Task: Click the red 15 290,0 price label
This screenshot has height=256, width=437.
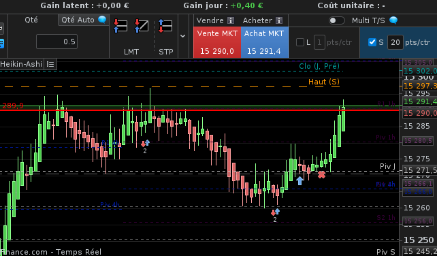Action: coord(420,113)
